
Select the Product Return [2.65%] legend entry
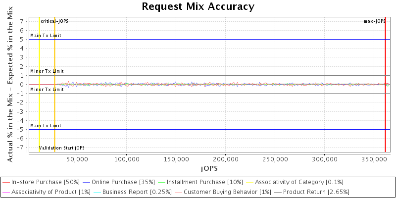pos(312,192)
